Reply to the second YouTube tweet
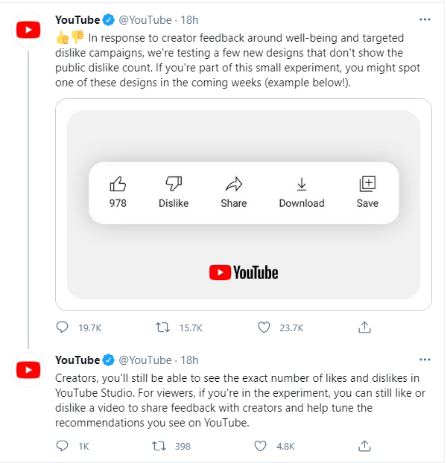 pos(62,446)
